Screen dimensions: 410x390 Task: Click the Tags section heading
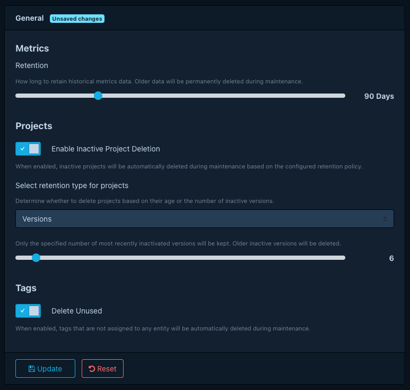pos(26,288)
